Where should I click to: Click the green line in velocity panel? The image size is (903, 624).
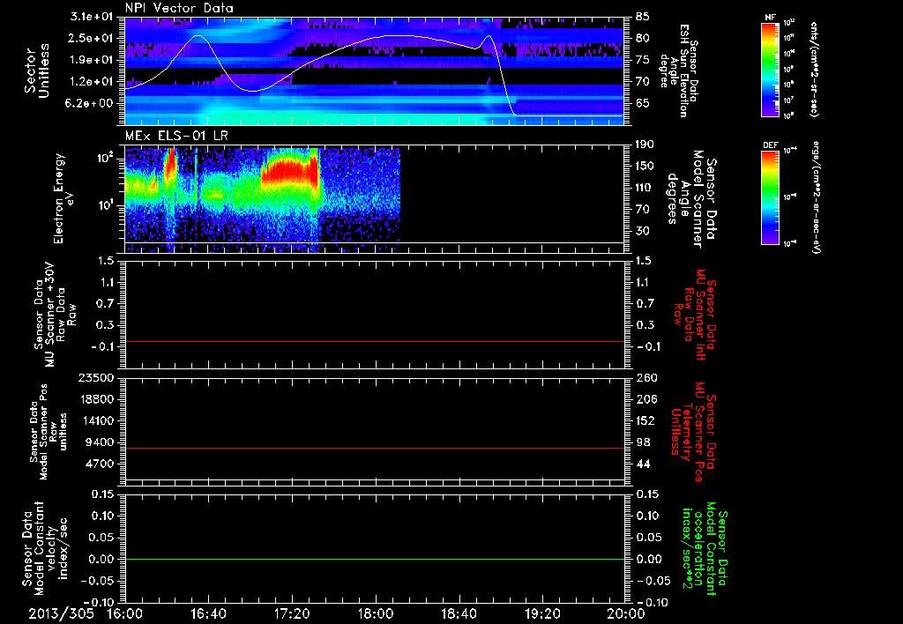pos(375,559)
